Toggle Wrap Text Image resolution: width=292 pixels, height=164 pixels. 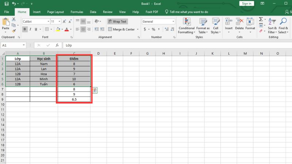(x=117, y=22)
